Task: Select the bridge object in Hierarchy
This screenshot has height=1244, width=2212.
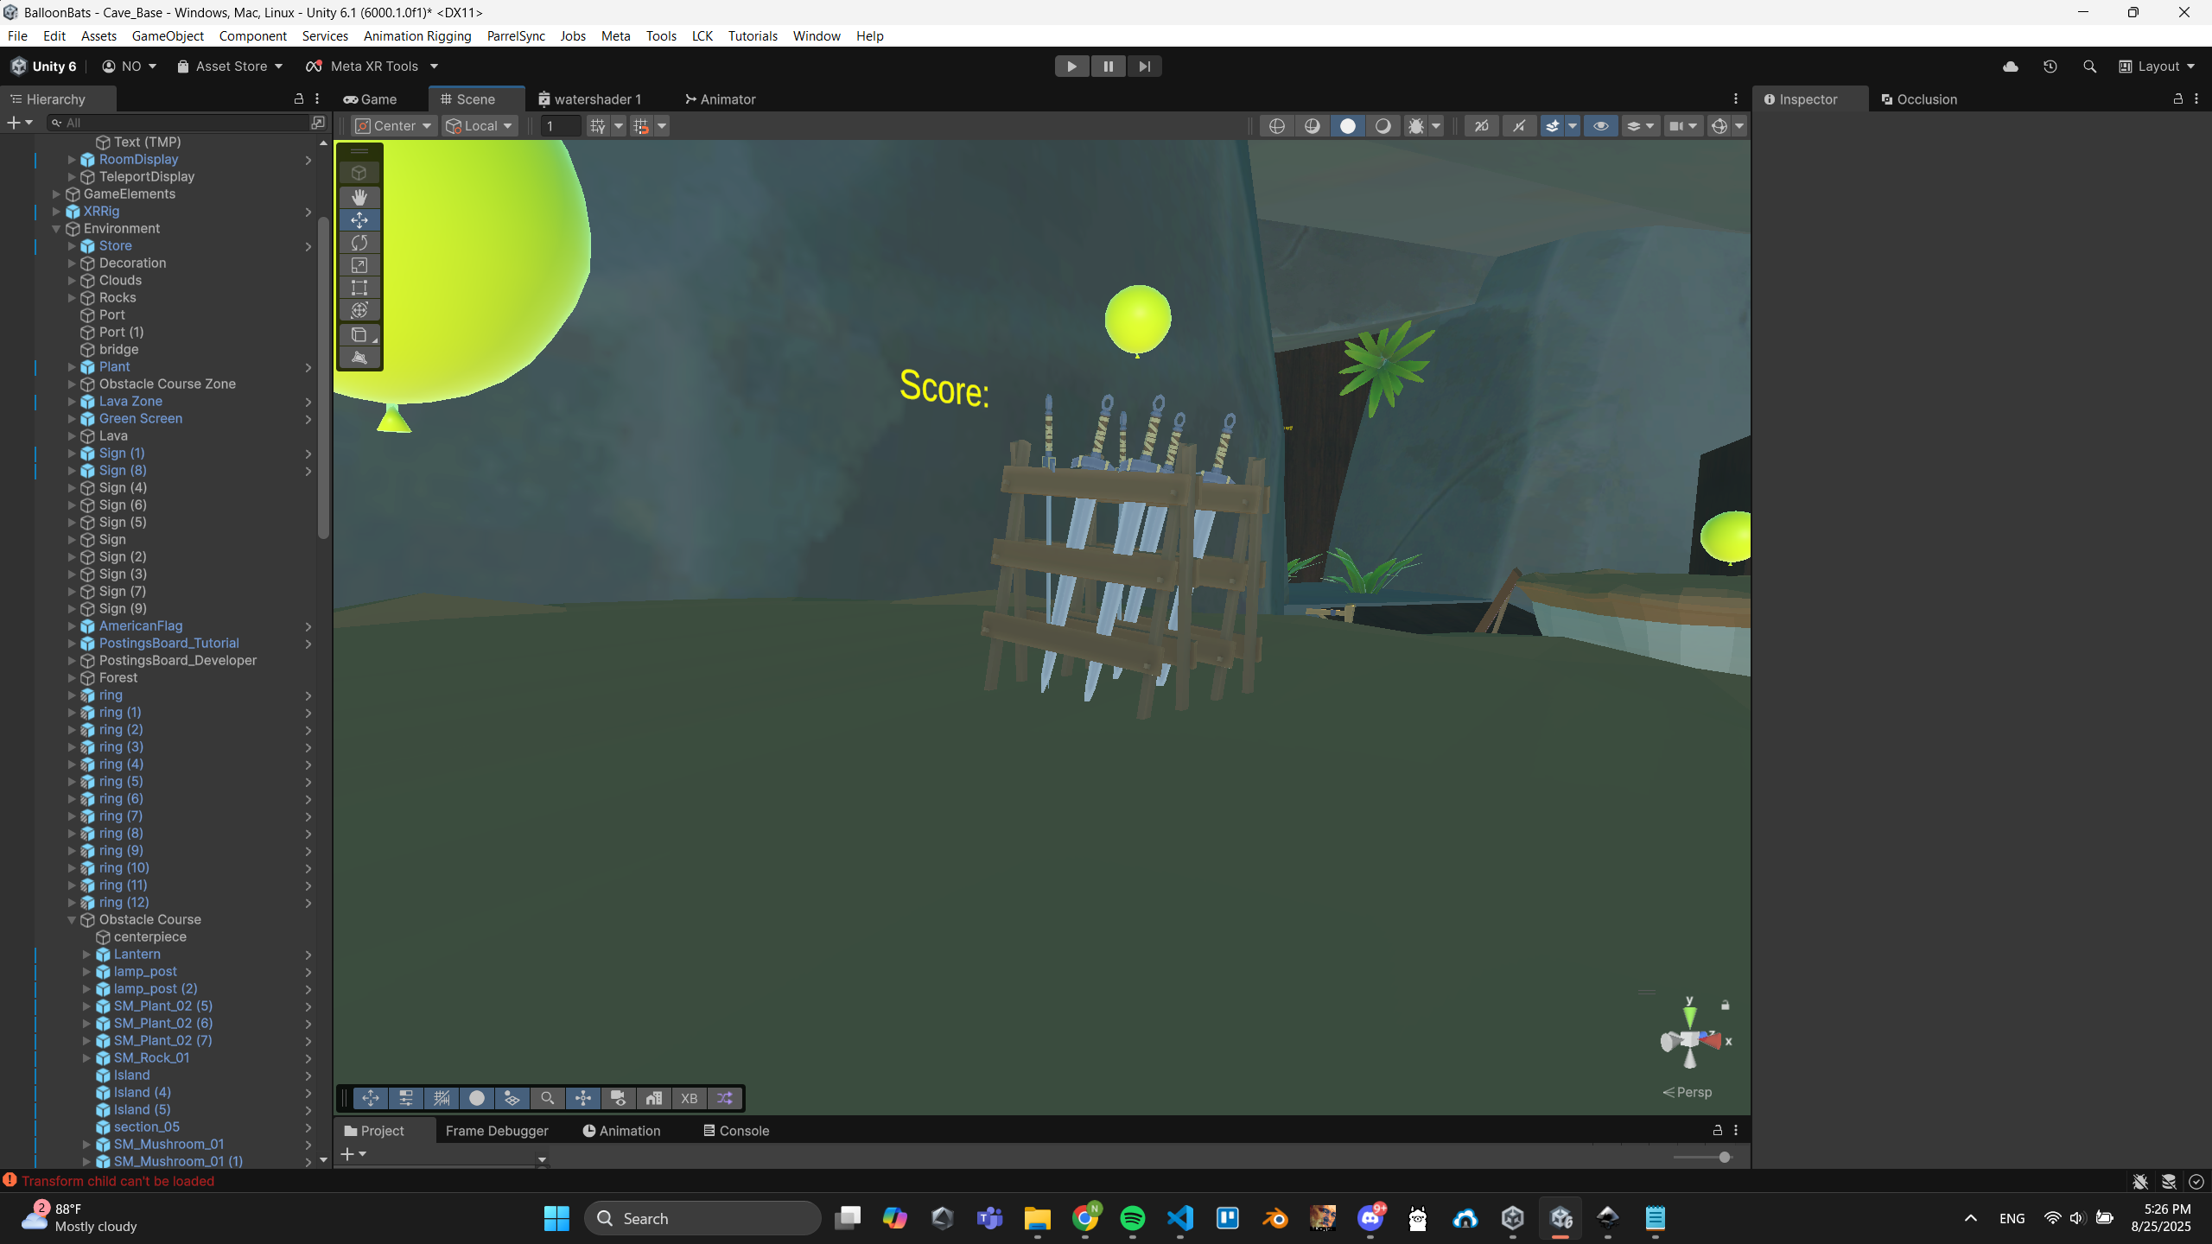Action: 118,349
